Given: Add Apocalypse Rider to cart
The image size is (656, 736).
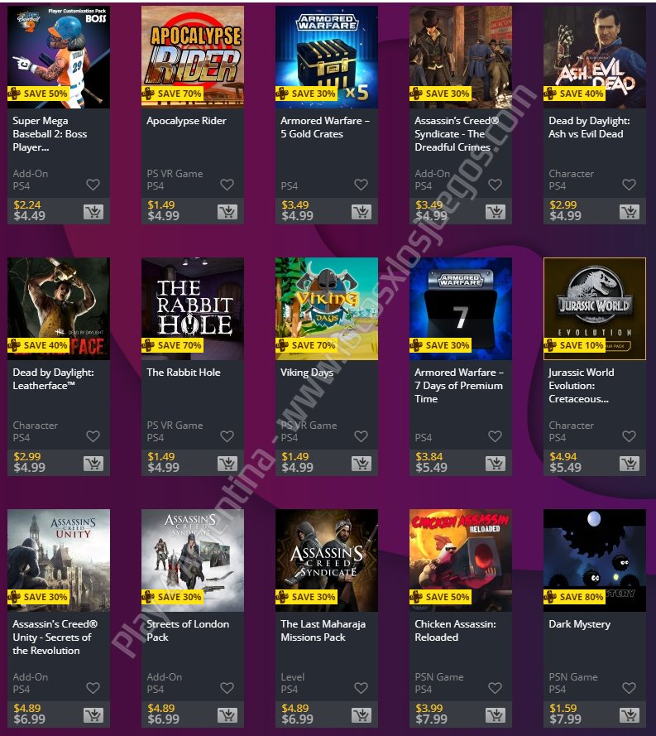Looking at the screenshot, I should point(227,212).
